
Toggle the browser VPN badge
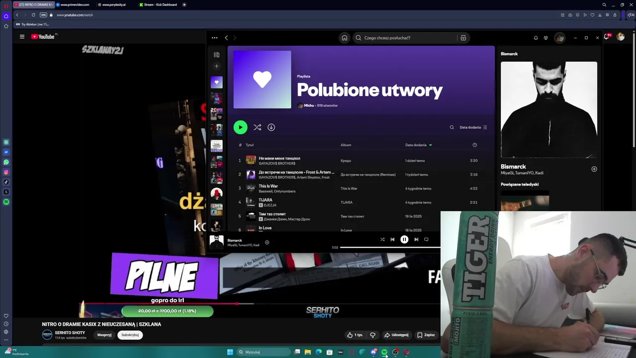tap(43, 15)
